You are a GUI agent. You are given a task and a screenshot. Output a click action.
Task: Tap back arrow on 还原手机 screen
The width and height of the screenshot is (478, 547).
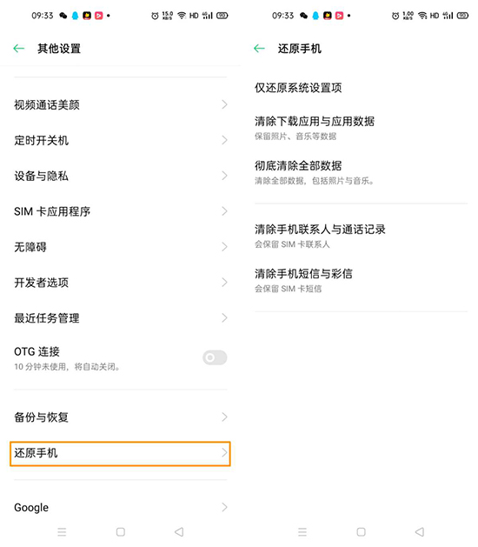(259, 49)
